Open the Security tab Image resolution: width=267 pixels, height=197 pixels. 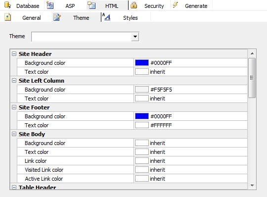154,6
